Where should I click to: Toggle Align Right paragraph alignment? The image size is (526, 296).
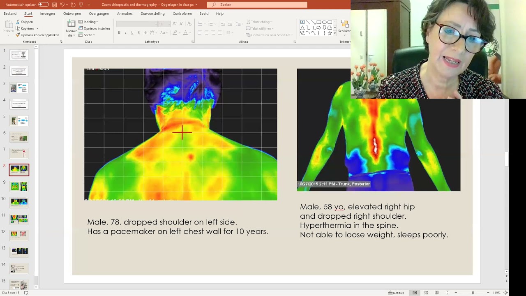pos(213,32)
